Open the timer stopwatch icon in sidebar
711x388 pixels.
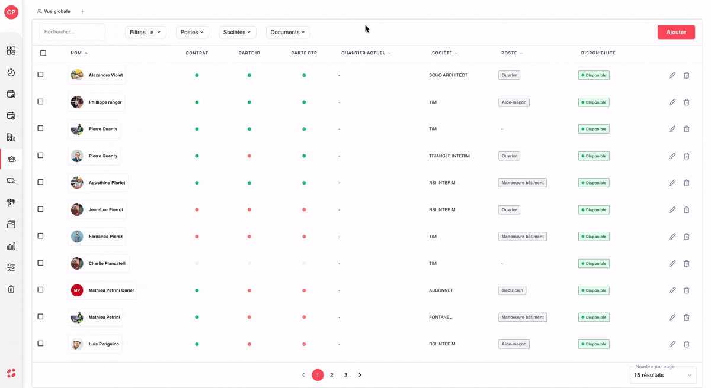pyautogui.click(x=11, y=72)
